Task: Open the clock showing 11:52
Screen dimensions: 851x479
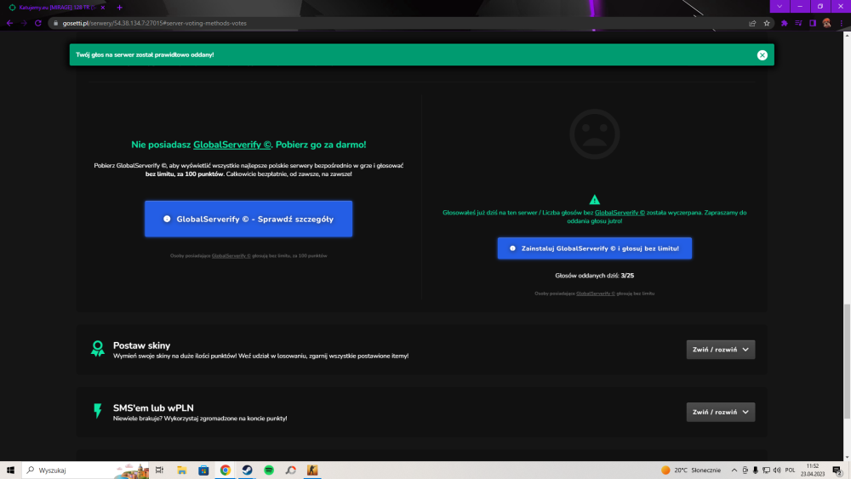Action: (813, 470)
